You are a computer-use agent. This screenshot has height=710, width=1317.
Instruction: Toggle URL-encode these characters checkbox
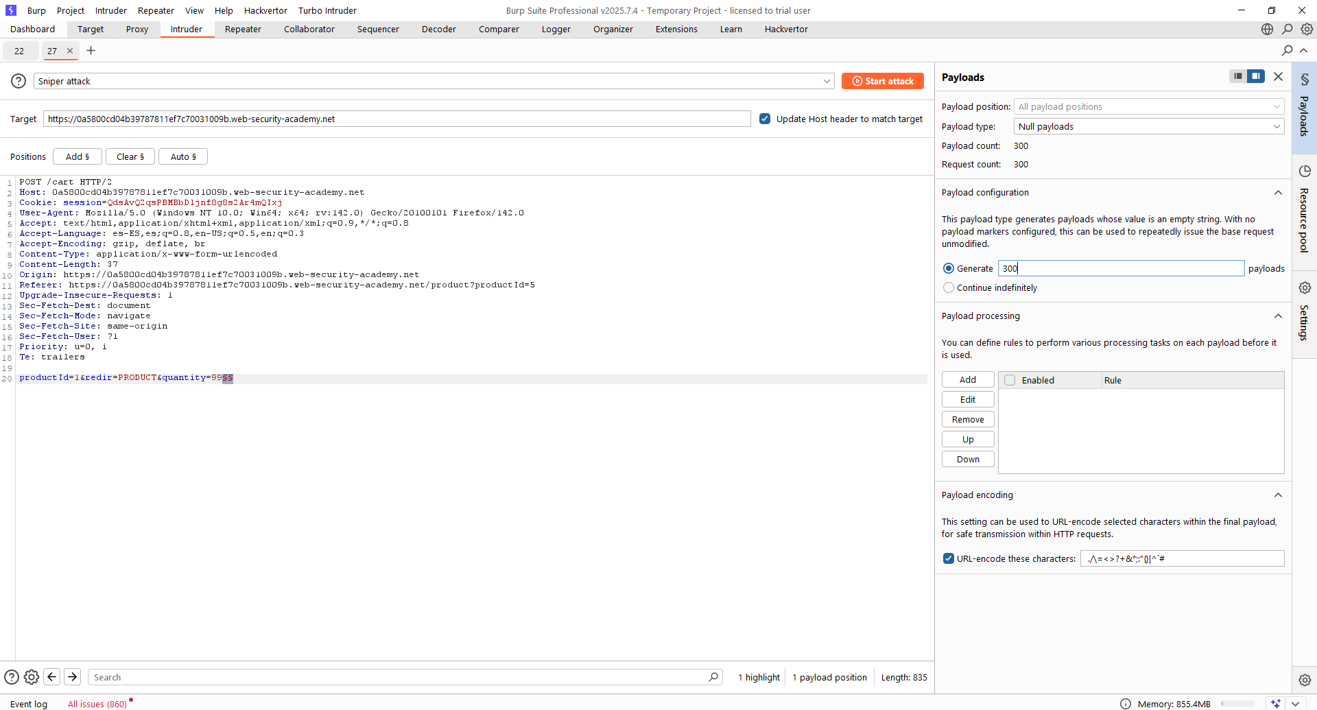949,558
